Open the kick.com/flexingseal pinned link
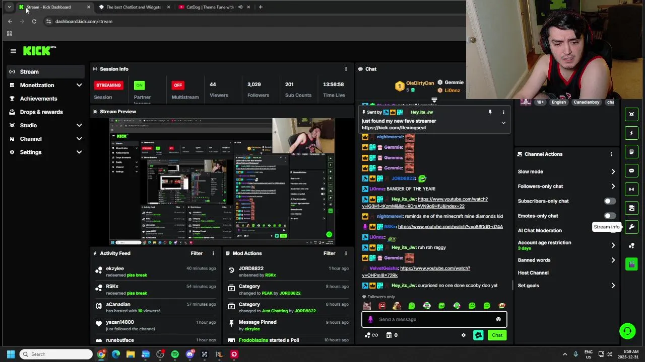Screen dimensions: 645x362 tap(394, 128)
